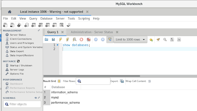Open Server Logs
Screen dimensions: 197x111
[17, 70]
